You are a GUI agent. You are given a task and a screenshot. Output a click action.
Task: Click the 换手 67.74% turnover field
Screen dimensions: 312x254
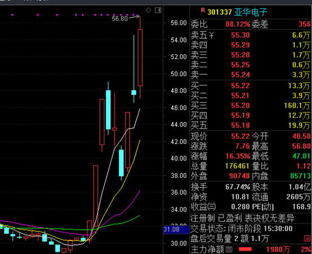click(220, 187)
